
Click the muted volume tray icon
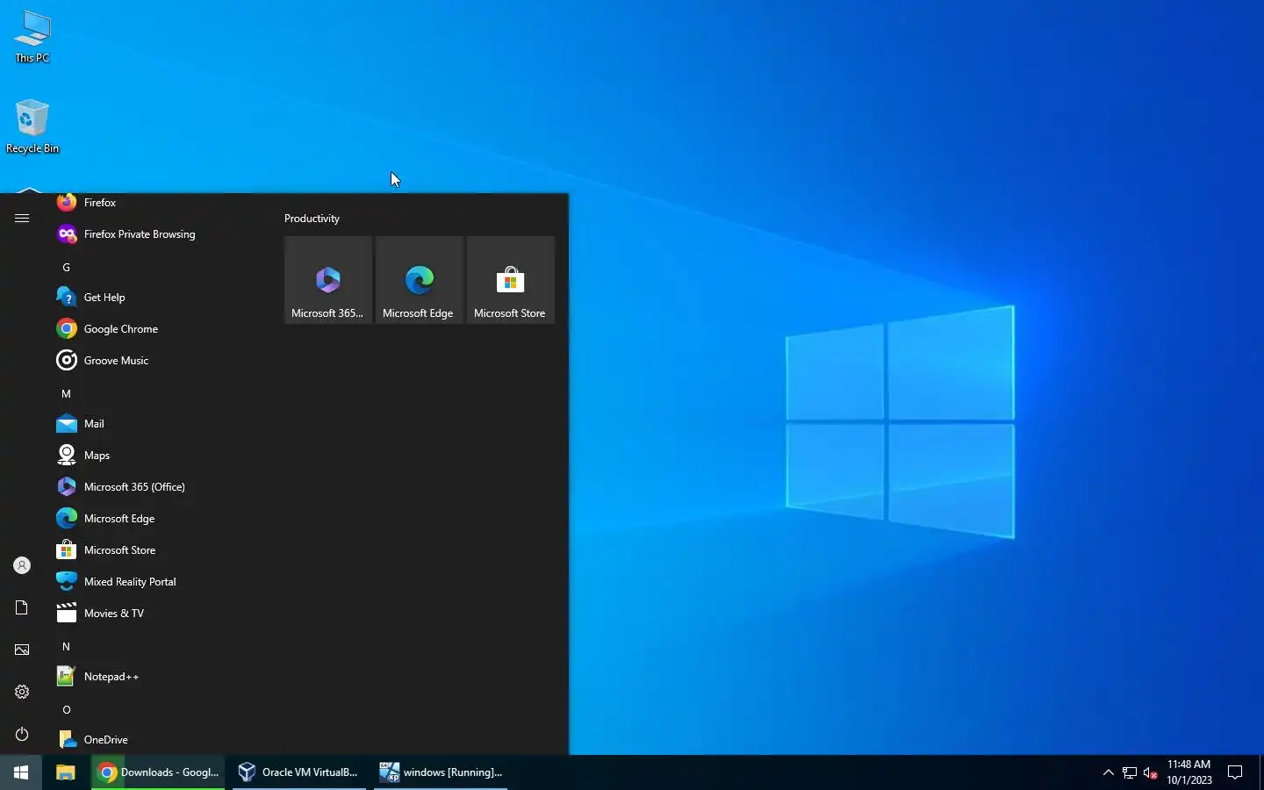[x=1151, y=772]
